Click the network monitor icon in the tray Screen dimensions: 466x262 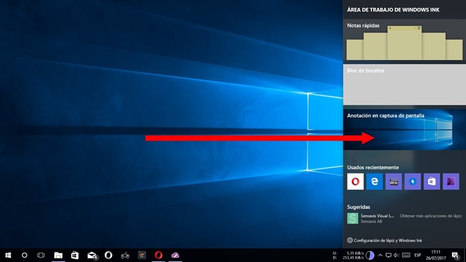[x=388, y=255]
